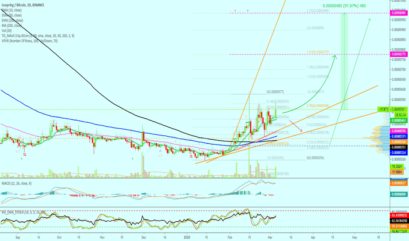Click the orange 59.31136803 RSI value
The image size is (409, 241).
[x=398, y=226]
